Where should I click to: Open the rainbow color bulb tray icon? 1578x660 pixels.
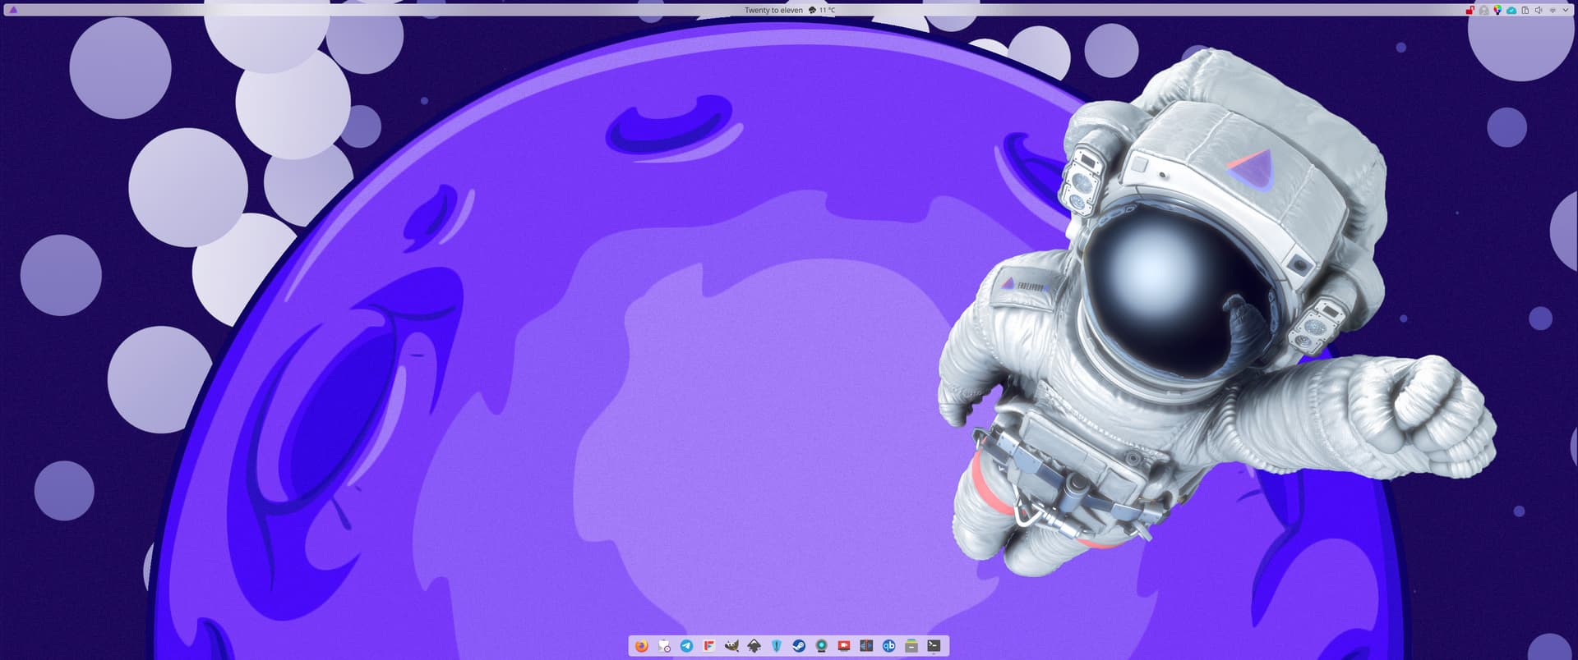pos(1497,10)
